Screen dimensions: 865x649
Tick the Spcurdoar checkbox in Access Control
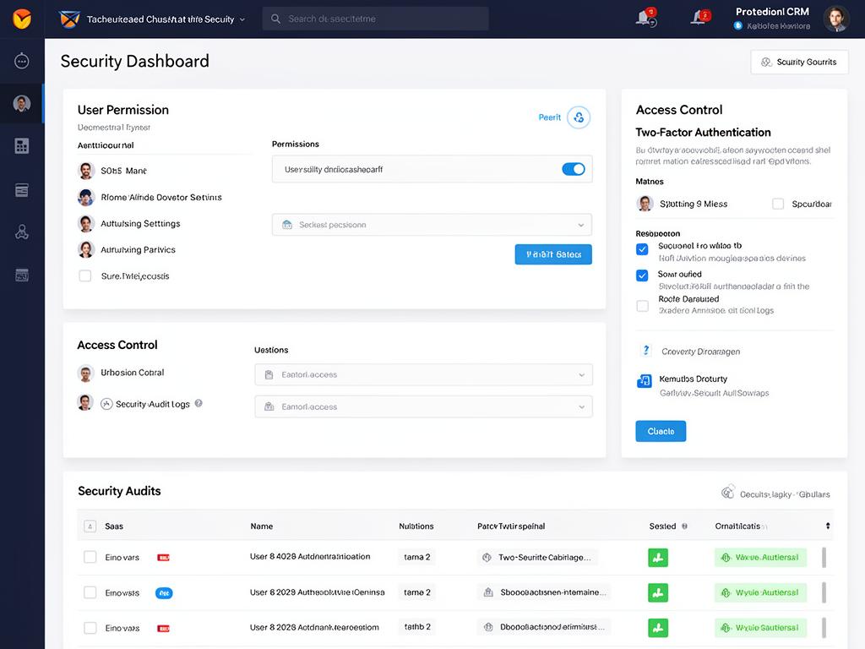tap(778, 204)
